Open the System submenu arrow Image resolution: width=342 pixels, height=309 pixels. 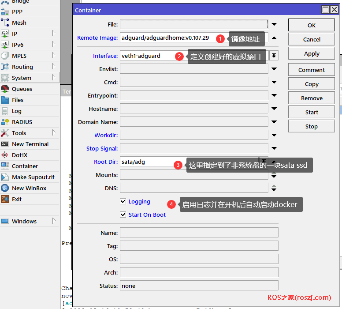(x=54, y=78)
